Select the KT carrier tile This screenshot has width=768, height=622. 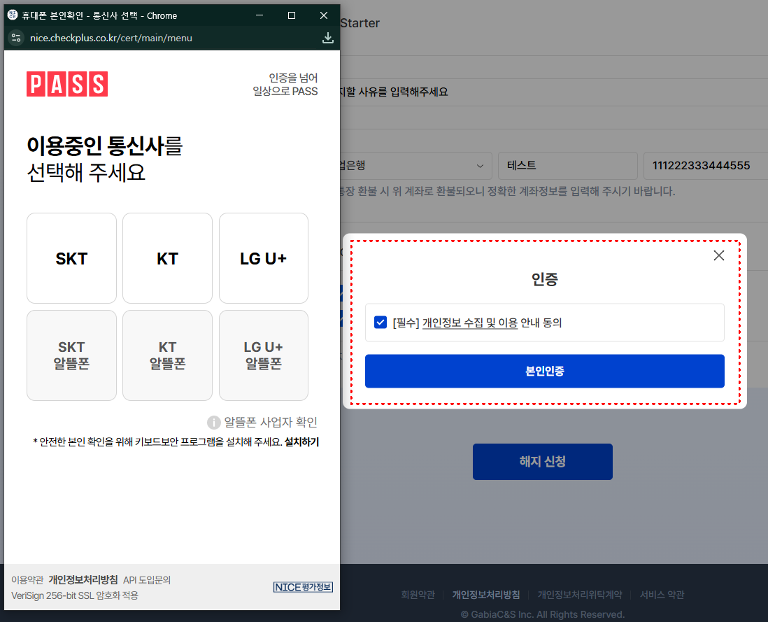167,258
